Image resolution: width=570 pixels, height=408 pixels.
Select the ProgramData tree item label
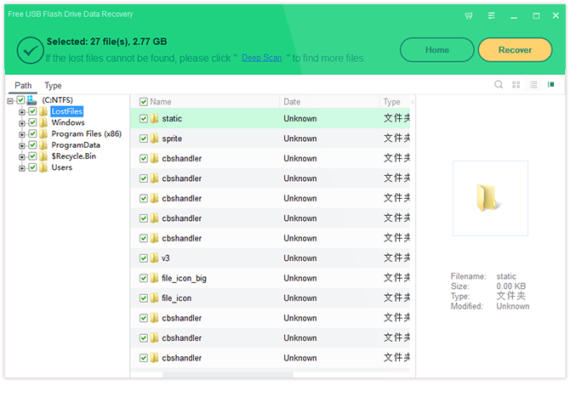(76, 145)
